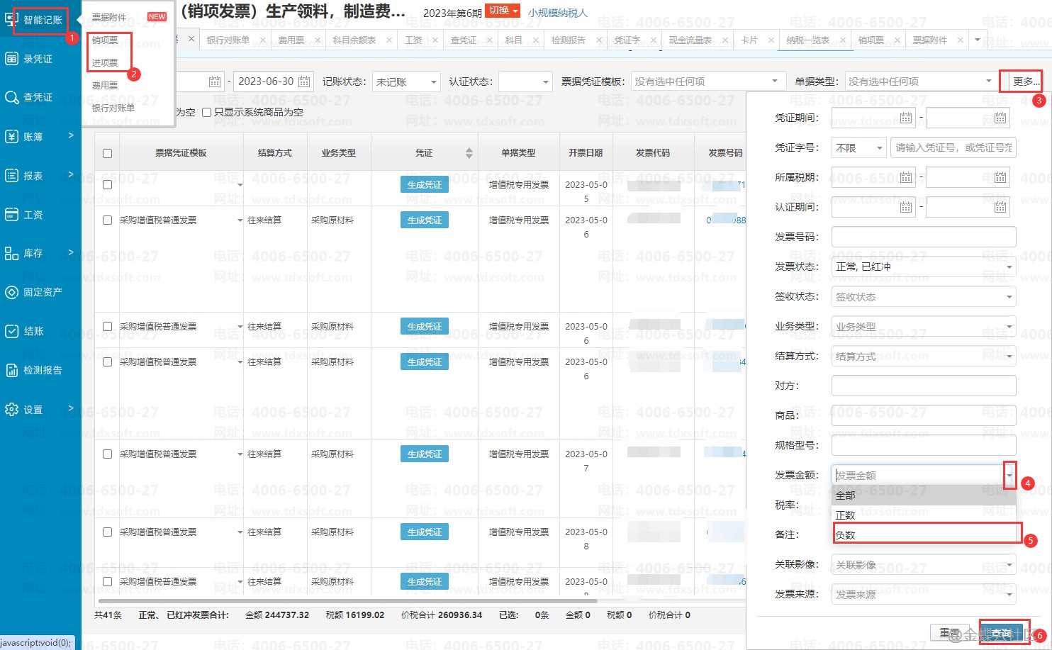Click the 发票号码 input field
1052x650 pixels.
pos(923,237)
